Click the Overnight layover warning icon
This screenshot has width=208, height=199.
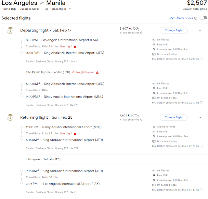tap(97, 72)
